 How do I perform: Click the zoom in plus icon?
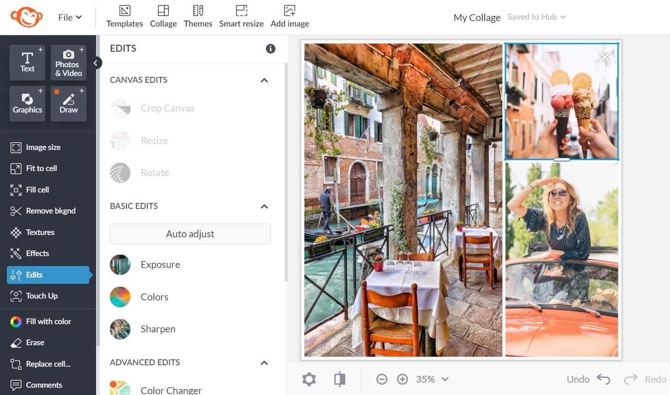click(x=402, y=379)
